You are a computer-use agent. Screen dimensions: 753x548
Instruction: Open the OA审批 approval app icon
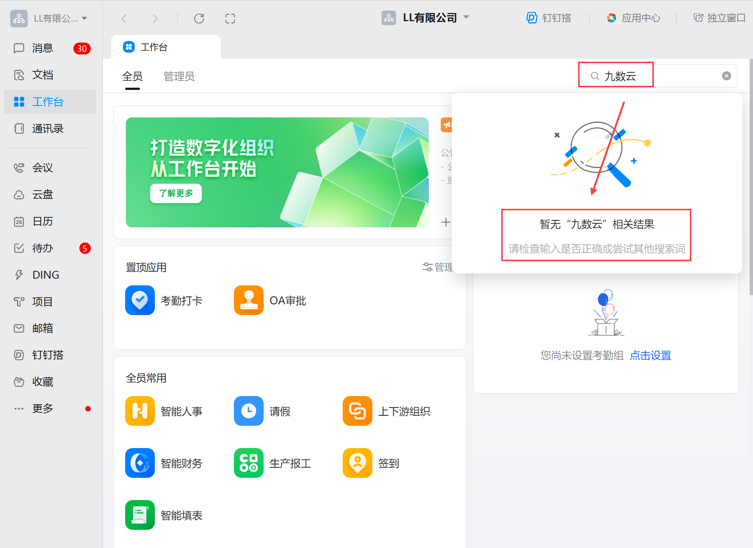248,300
